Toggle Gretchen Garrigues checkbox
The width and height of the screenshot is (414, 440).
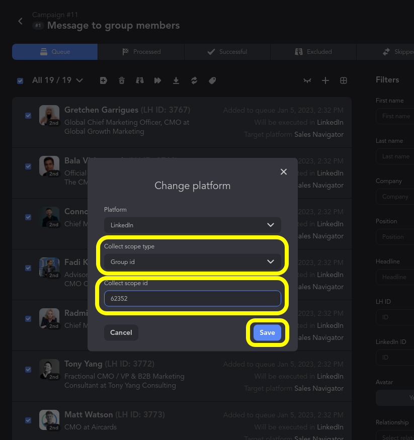[x=28, y=116]
